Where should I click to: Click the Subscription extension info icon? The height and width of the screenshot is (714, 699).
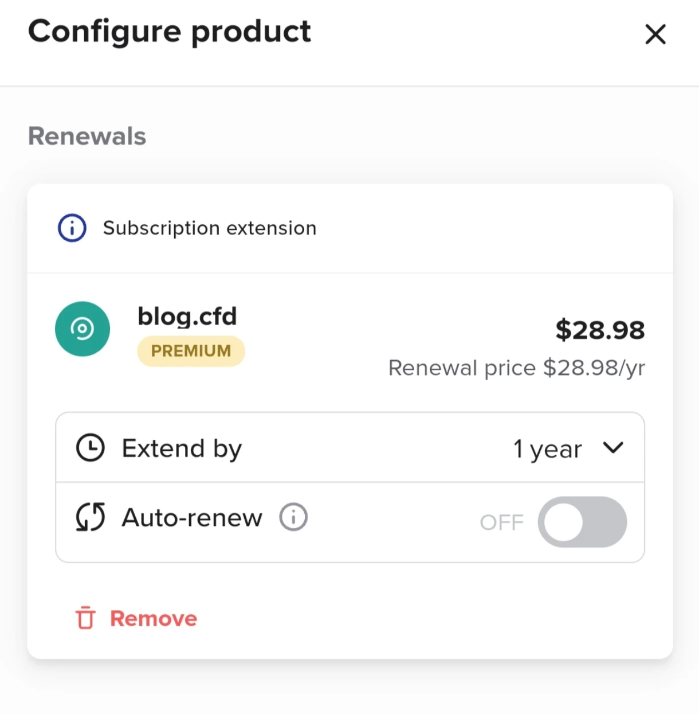tap(72, 228)
